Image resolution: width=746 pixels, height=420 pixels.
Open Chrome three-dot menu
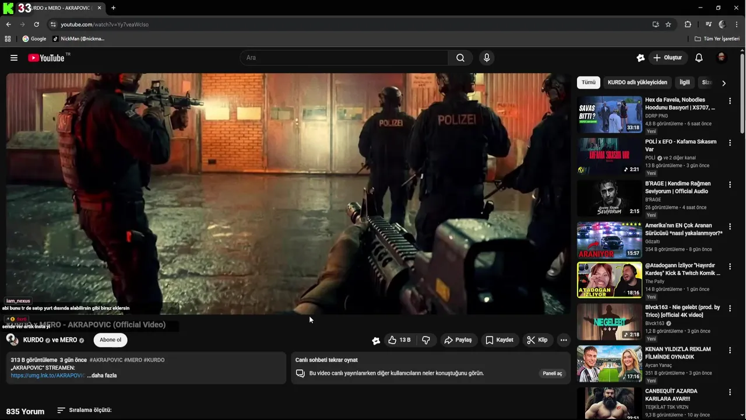pyautogui.click(x=737, y=24)
